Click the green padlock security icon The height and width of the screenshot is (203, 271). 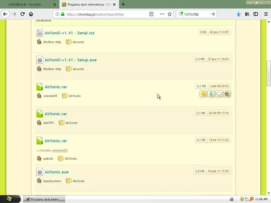coord(63,14)
